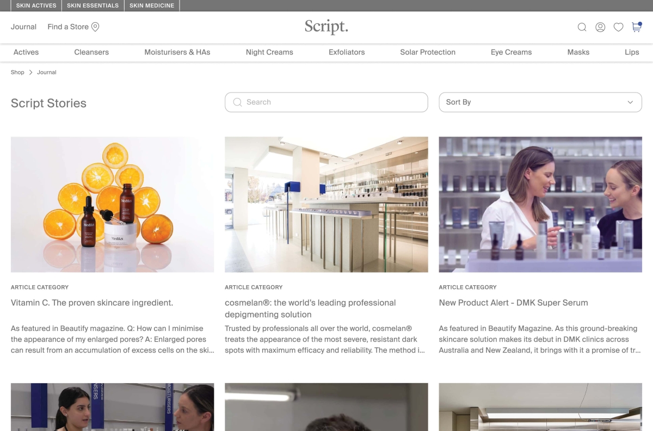Click the DMK Super Serum excerpt text
Viewport: 653px width, 431px height.
pyautogui.click(x=540, y=340)
